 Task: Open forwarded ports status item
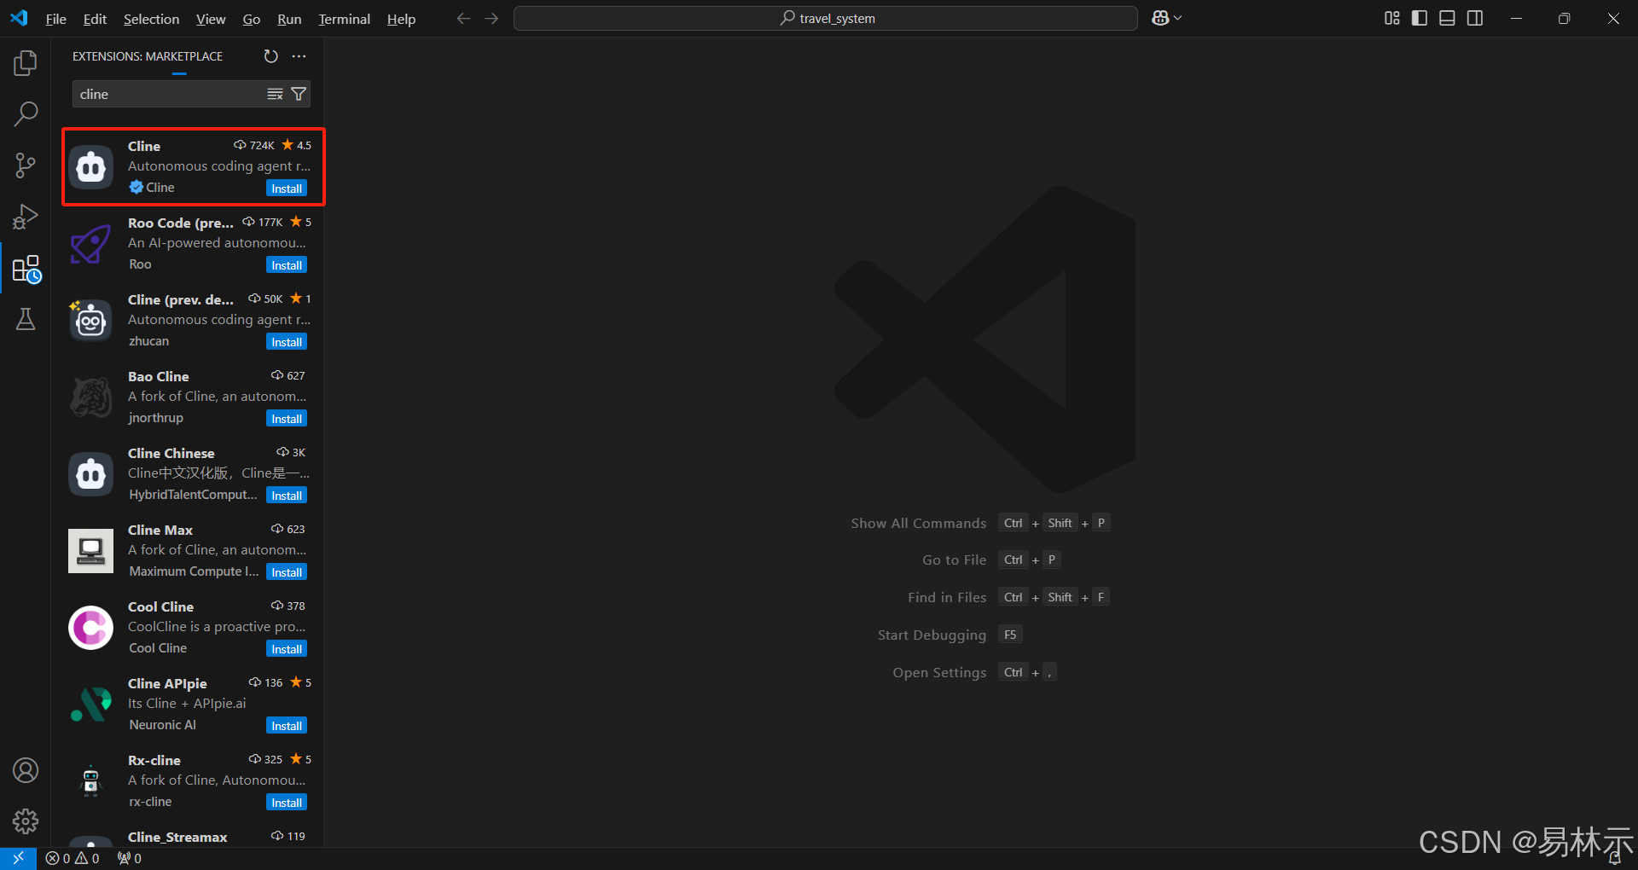click(x=130, y=858)
